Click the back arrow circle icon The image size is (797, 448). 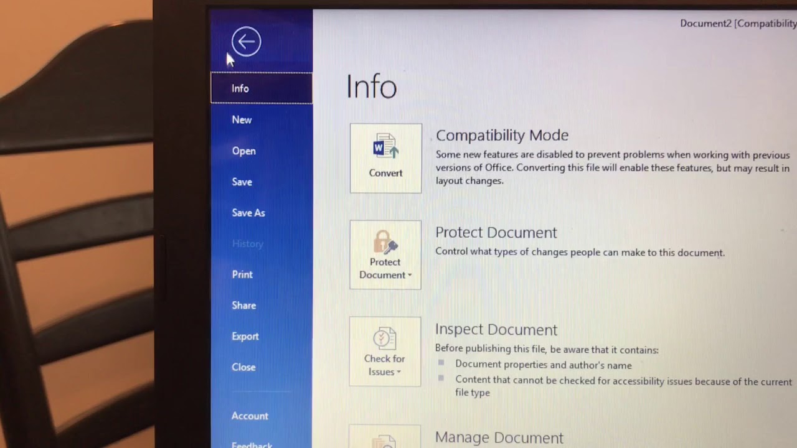(246, 42)
